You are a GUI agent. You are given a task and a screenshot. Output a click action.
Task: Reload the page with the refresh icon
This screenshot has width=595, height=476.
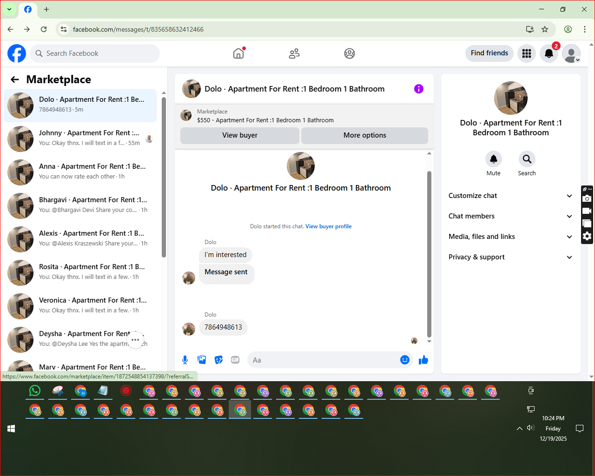pos(44,29)
